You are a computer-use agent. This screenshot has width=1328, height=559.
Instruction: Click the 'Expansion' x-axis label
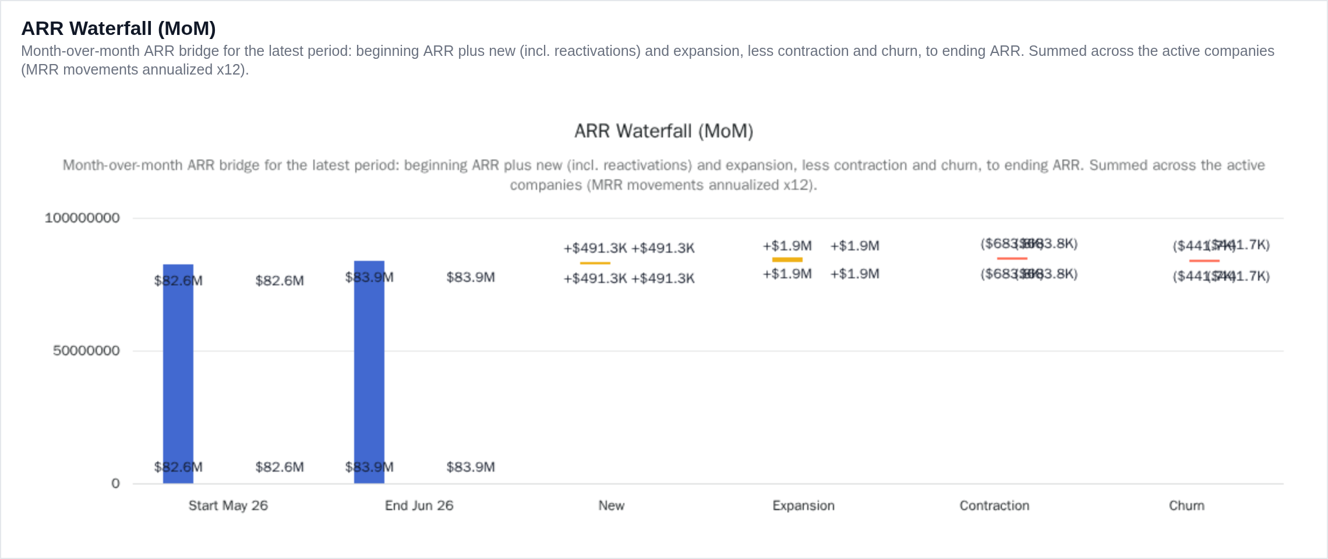click(x=804, y=505)
